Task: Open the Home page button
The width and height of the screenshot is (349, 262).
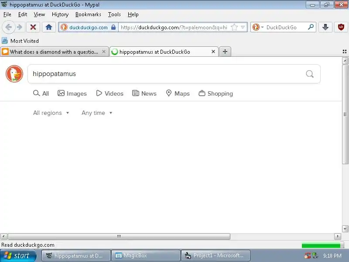Action: pyautogui.click(x=49, y=27)
